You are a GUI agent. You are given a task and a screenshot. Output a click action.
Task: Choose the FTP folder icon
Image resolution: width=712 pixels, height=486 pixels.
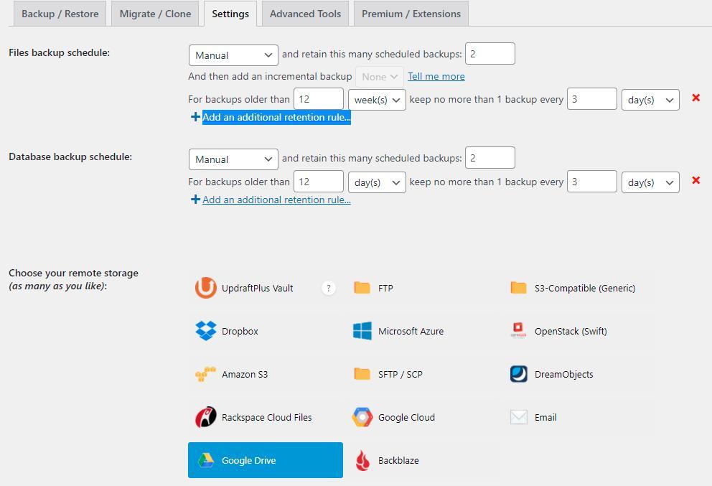pyautogui.click(x=362, y=288)
